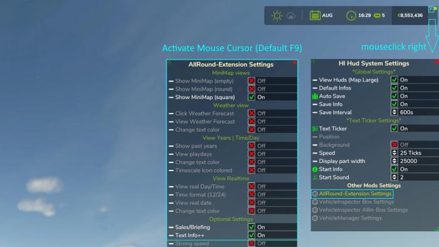Screen dimensions: 439x247
Task: Open the green calendar icon beside AUG
Action: coord(315,16)
